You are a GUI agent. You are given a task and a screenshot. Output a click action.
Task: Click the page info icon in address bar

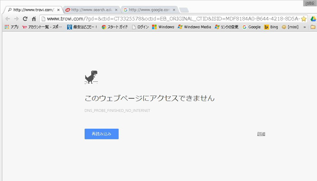coord(43,19)
